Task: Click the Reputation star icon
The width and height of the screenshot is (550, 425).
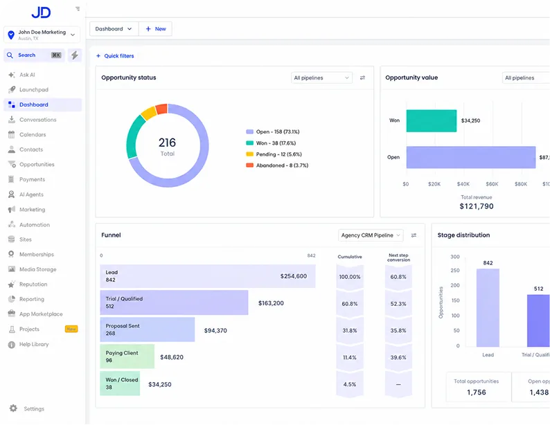Action: (12, 284)
